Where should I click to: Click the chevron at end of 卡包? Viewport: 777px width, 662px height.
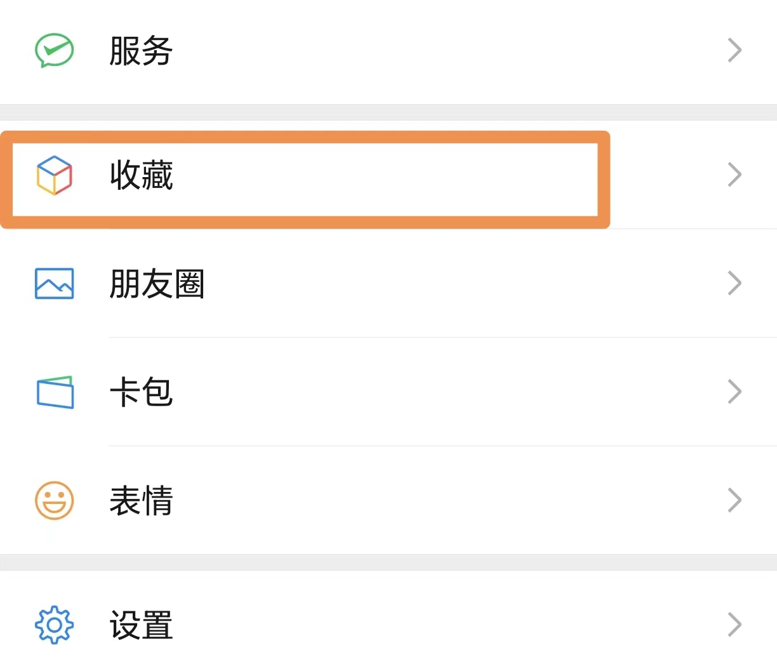734,392
